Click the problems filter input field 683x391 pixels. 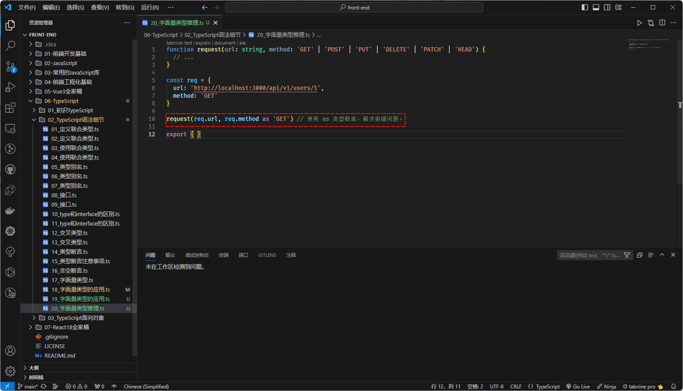(x=590, y=255)
